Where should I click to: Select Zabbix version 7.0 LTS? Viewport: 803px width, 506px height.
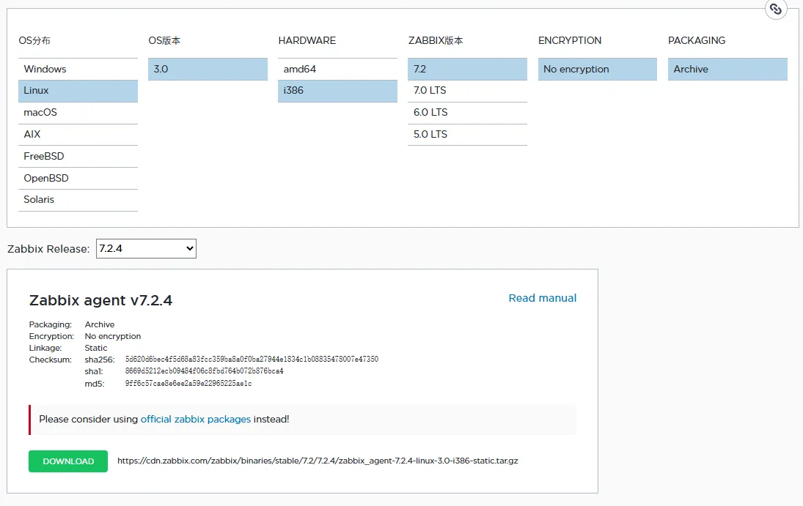point(468,91)
